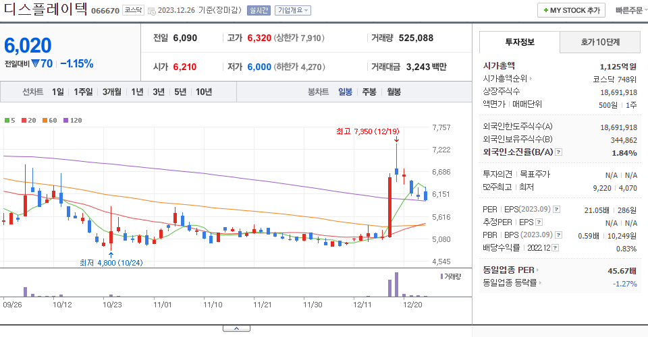Switch to the 호가10단계 tab

coord(600,42)
